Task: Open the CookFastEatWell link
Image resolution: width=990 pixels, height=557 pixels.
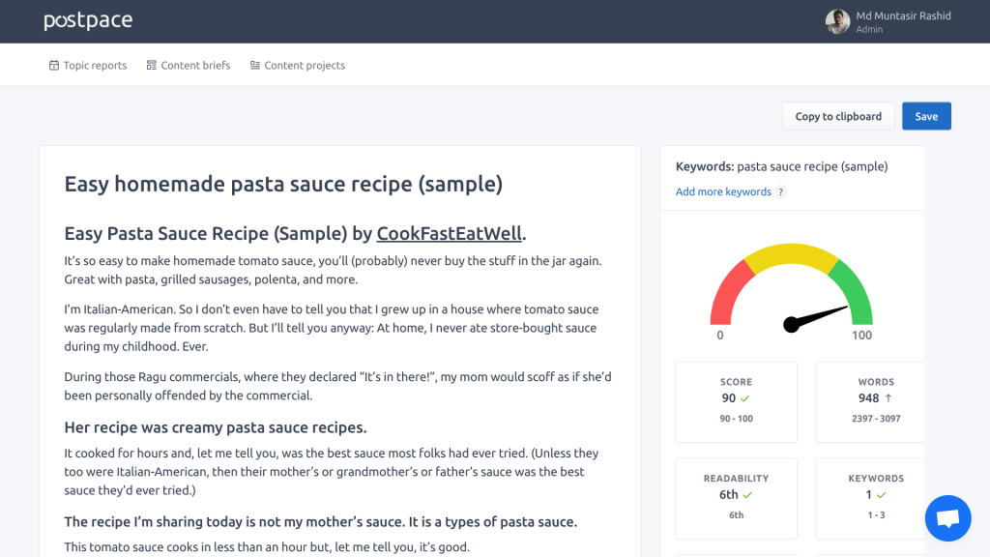Action: 450,234
